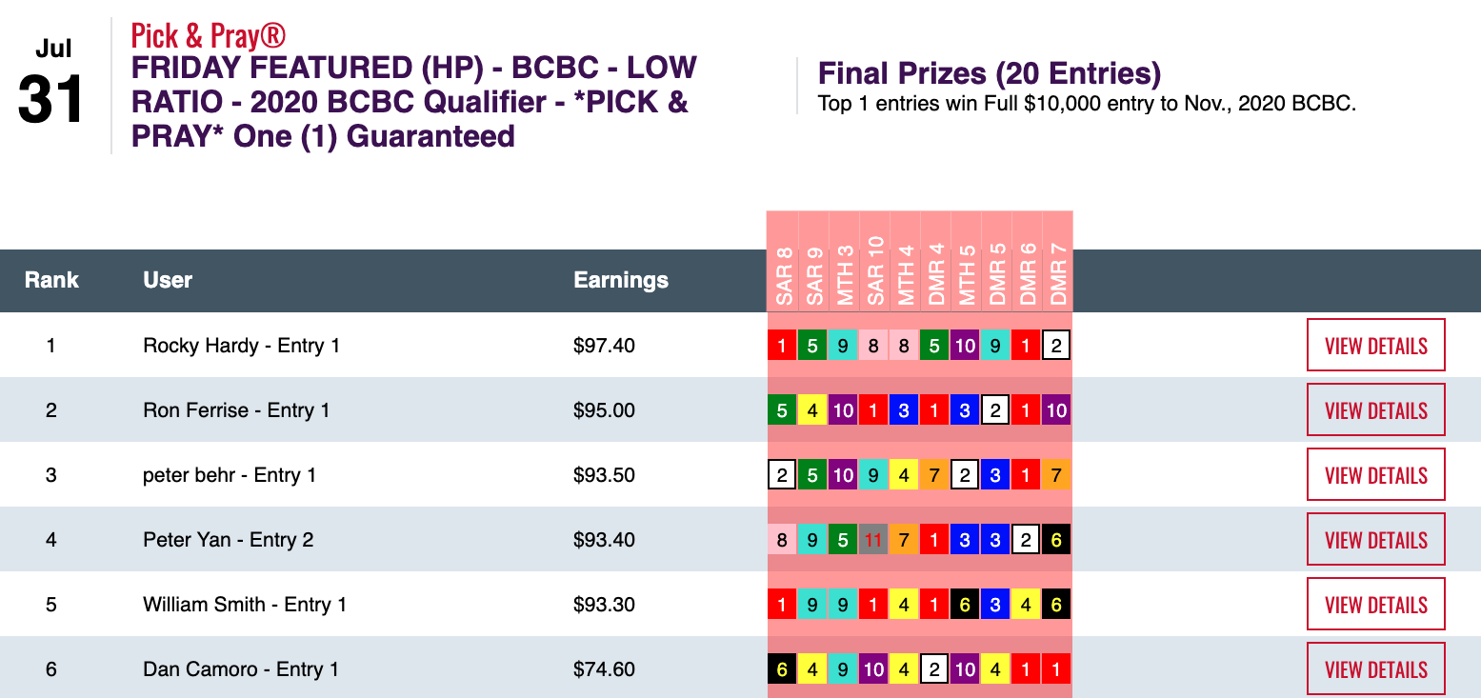1481x698 pixels.
Task: Click View Details for peter behr
Action: point(1375,475)
